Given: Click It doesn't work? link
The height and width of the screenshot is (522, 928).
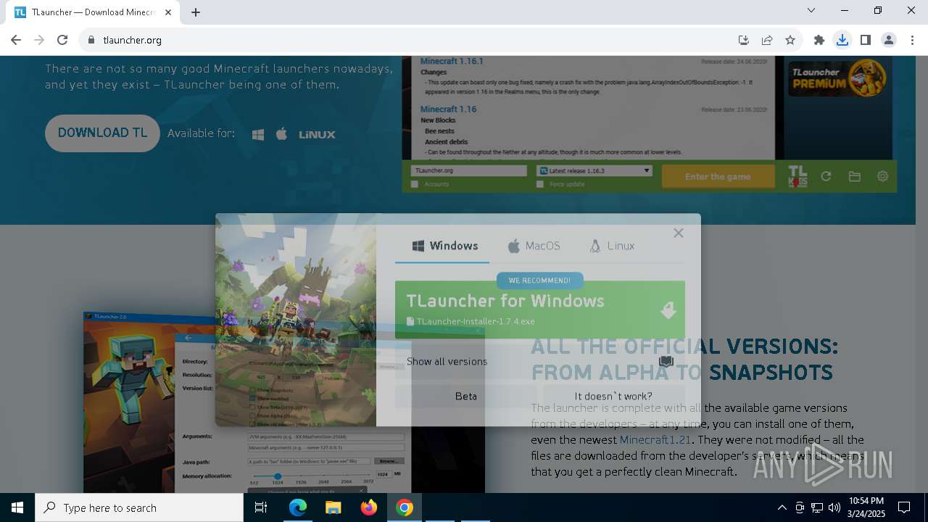Looking at the screenshot, I should click(x=613, y=396).
